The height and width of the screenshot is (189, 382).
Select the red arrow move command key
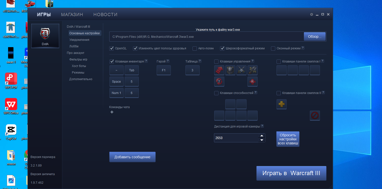219,70
